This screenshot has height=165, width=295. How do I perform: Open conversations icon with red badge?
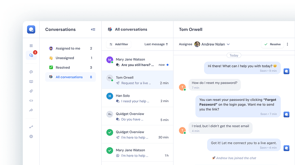pos(31,55)
